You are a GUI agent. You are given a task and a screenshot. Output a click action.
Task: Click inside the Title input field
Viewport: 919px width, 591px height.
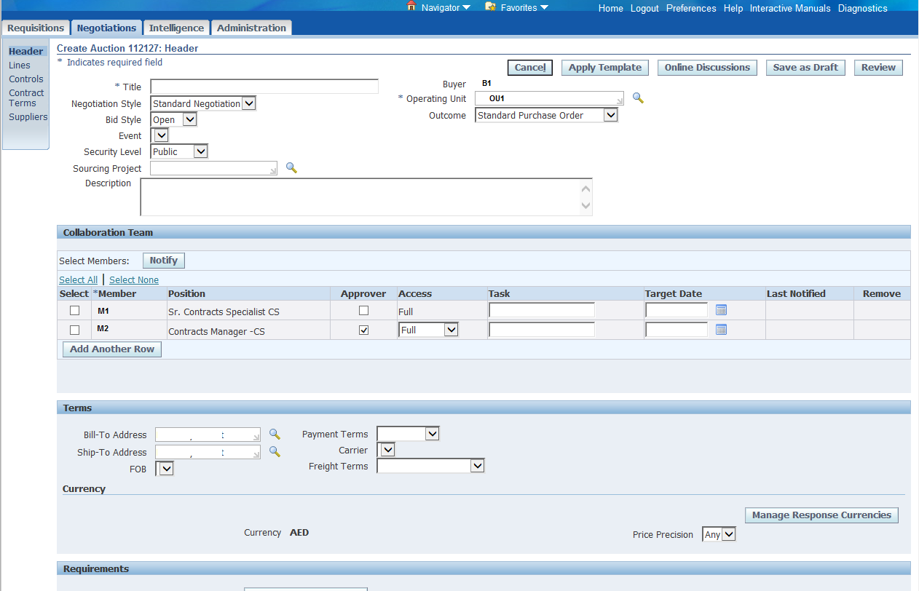[264, 86]
